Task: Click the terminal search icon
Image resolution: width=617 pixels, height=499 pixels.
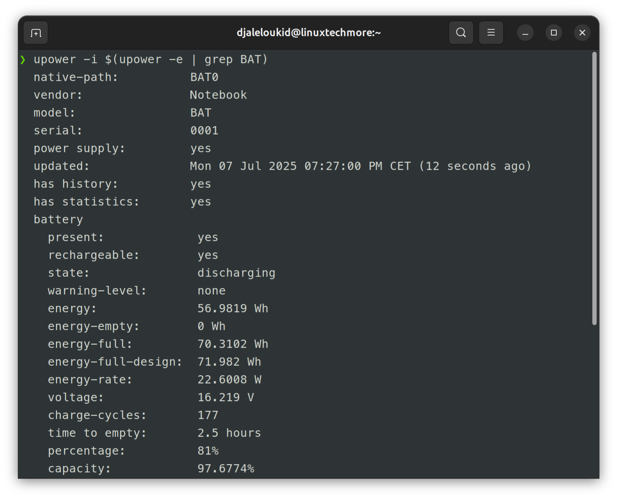Action: click(461, 33)
